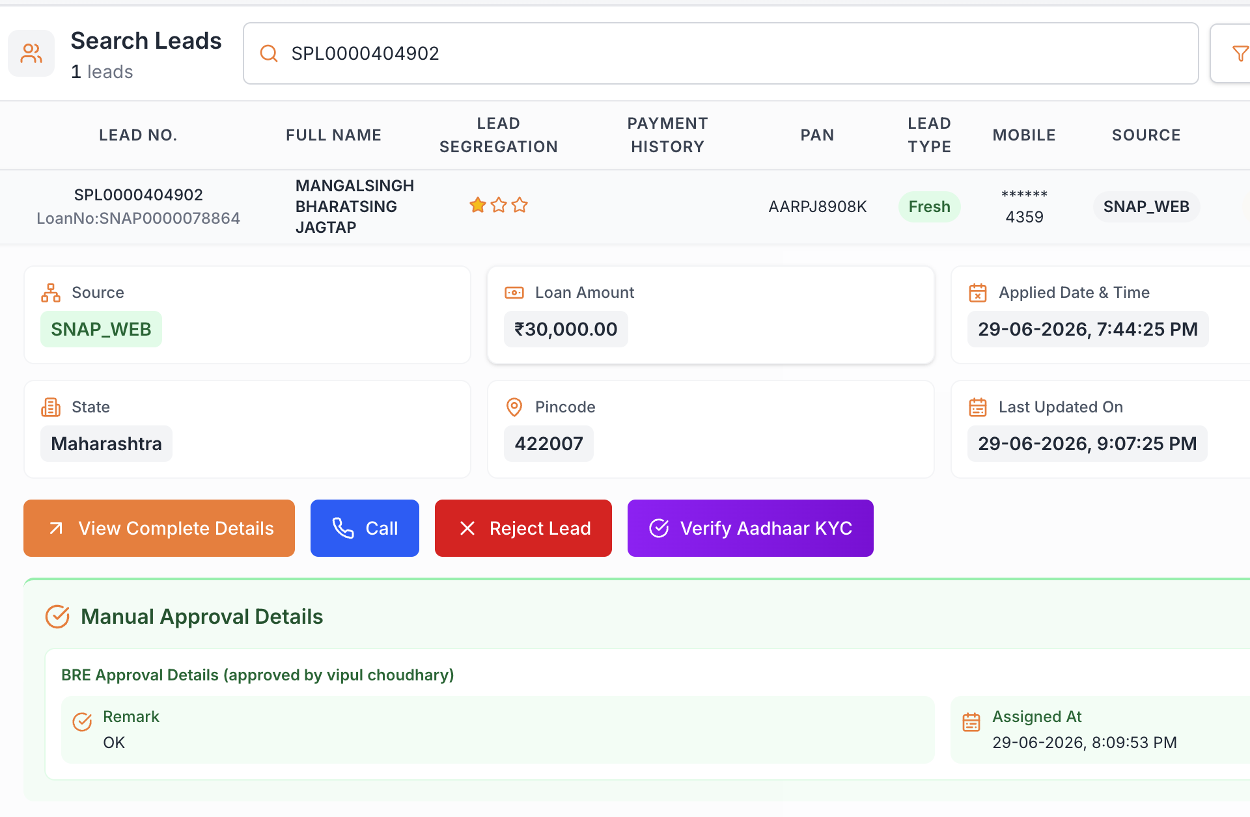Screen dimensions: 1250x817
Task: Click the 1 leads count text
Action: (102, 72)
